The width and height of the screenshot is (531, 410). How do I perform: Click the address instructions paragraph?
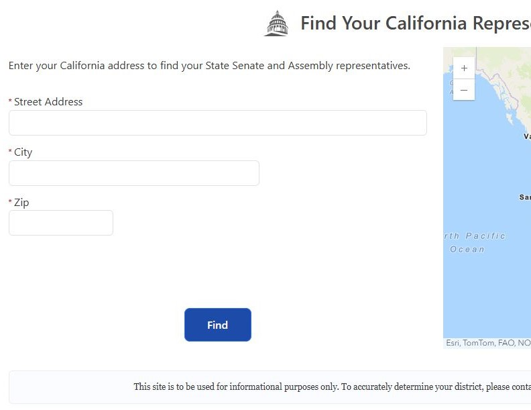click(x=209, y=66)
